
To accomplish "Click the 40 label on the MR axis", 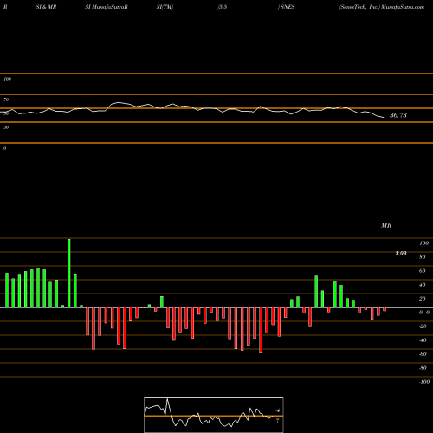I will 423,285.
